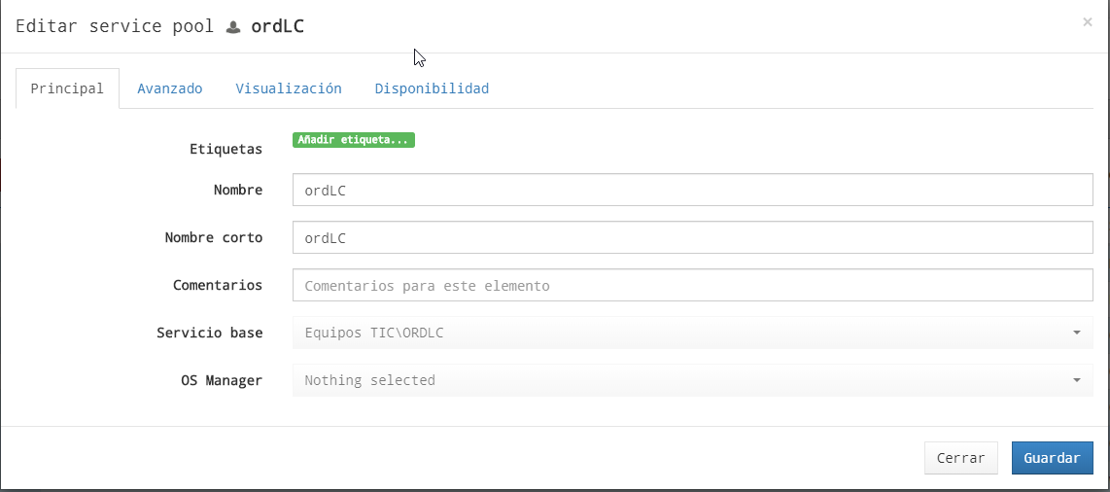The height and width of the screenshot is (492, 1110).
Task: Expand the Servicio base dropdown
Action: [x=692, y=333]
